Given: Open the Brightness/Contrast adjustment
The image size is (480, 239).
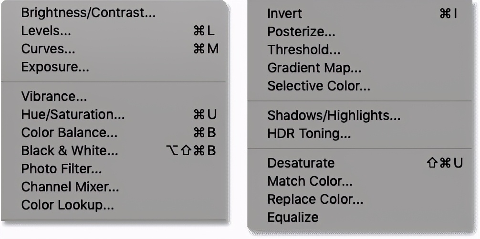Looking at the screenshot, I should (x=88, y=13).
